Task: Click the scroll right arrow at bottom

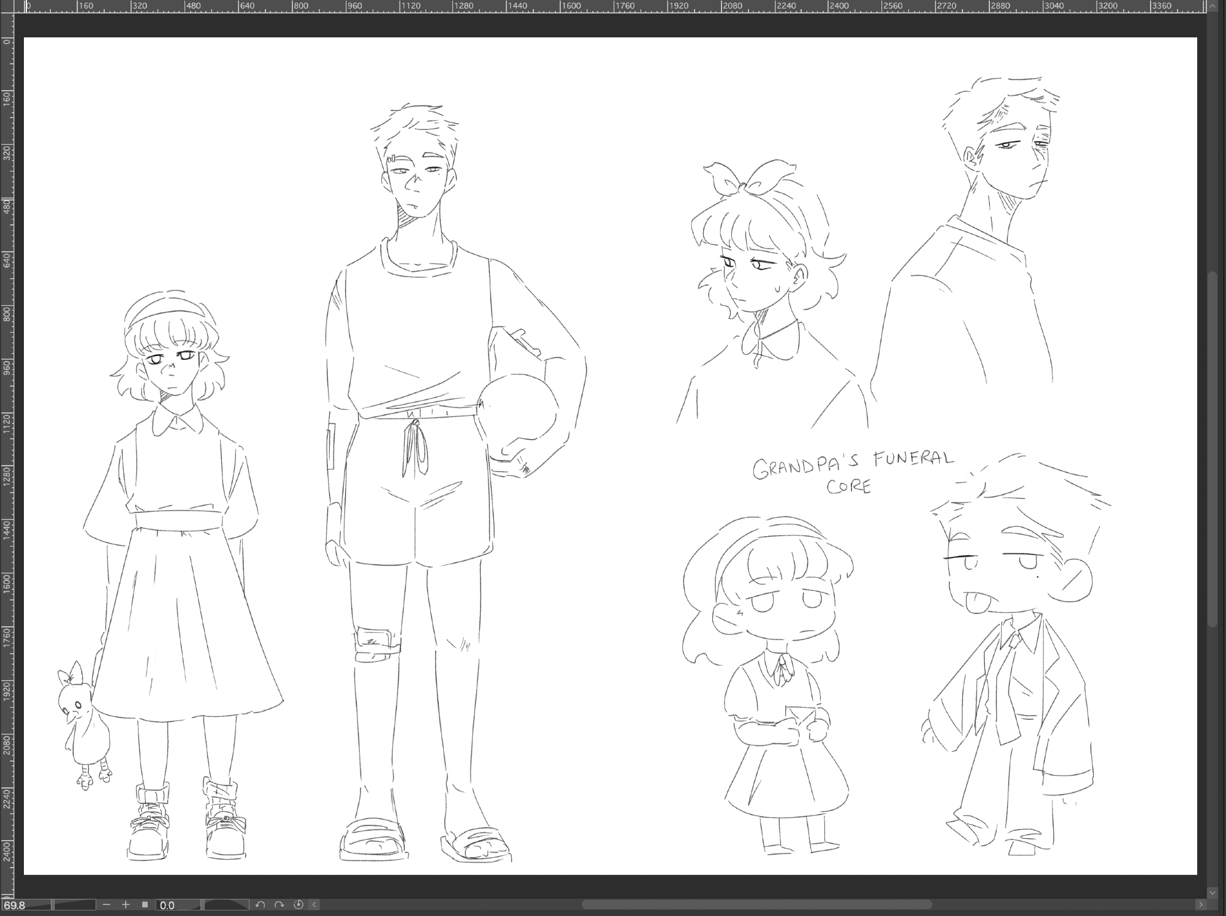Action: point(1200,904)
